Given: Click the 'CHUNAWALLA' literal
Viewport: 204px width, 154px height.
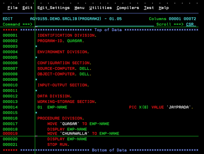Looking at the screenshot, I should click(74, 133).
